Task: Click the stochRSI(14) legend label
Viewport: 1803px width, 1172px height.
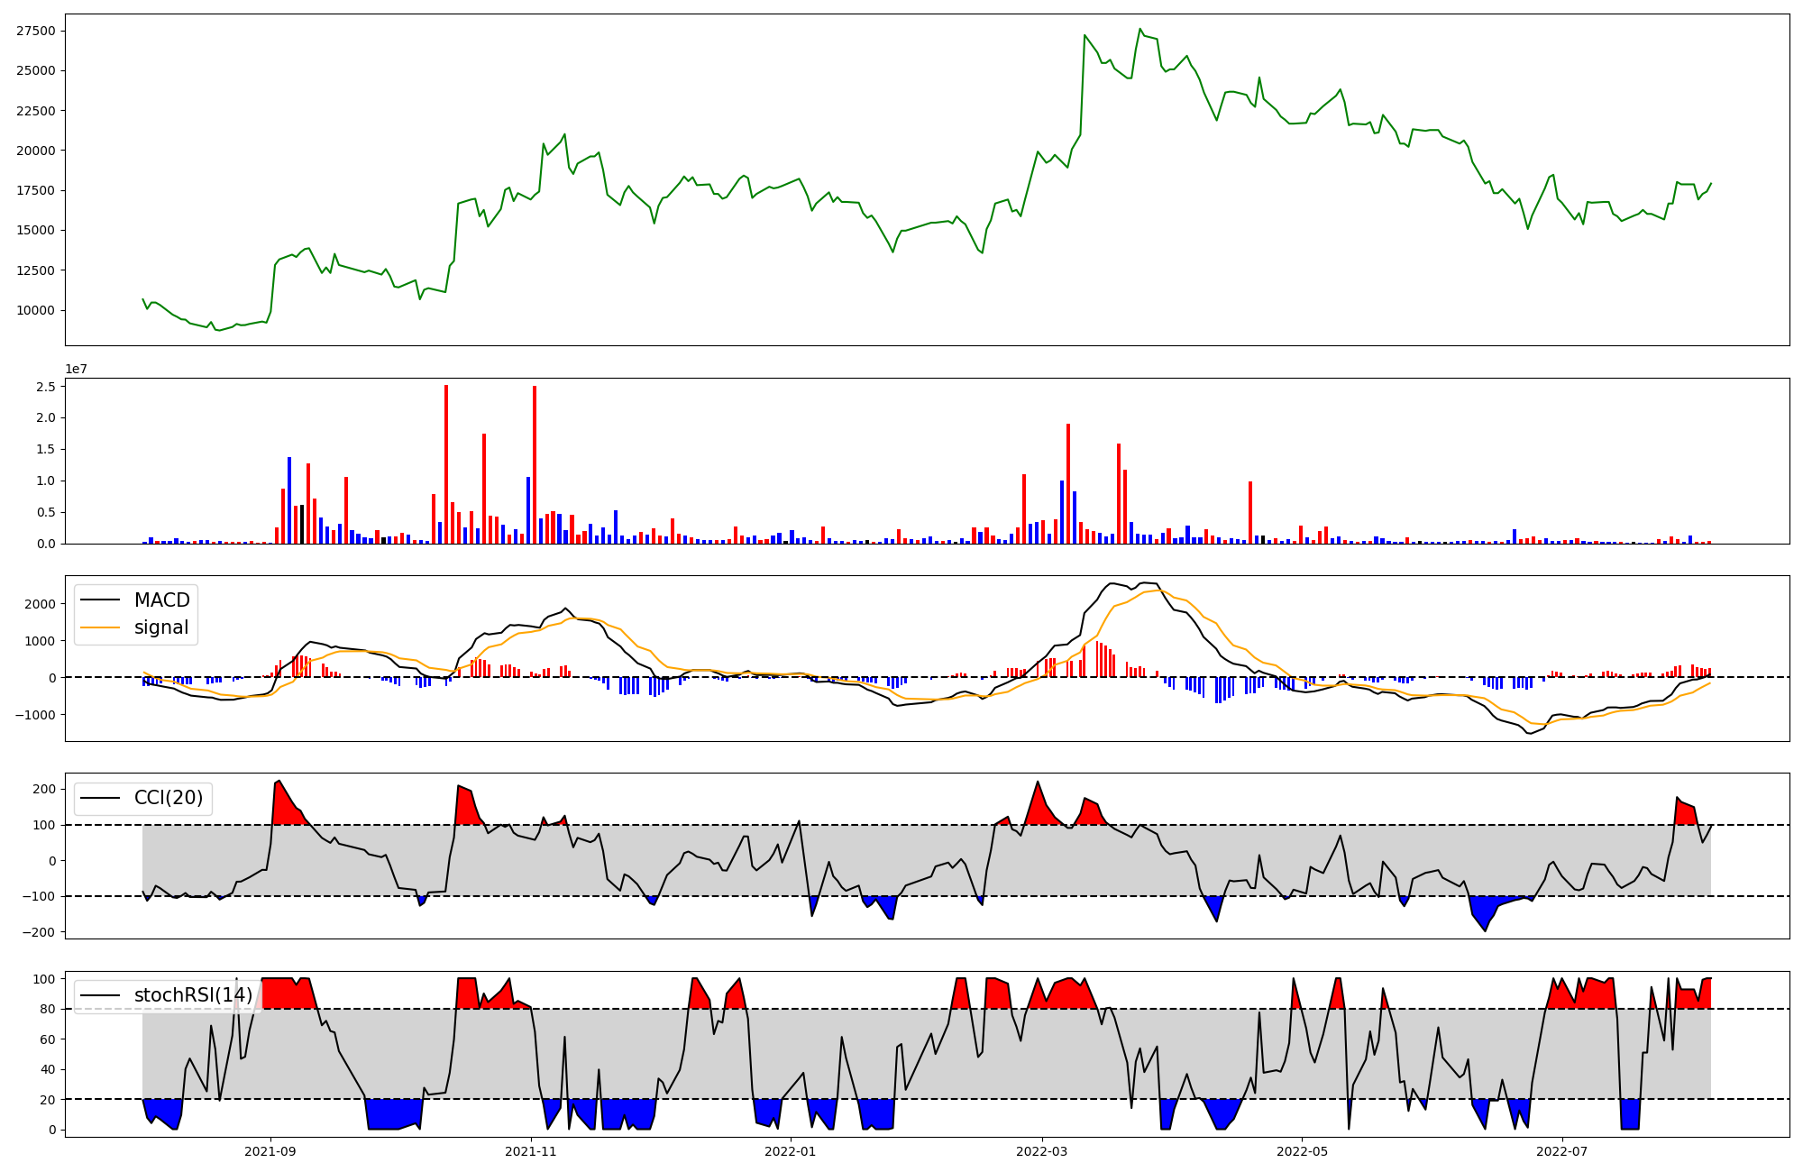Action: tap(193, 995)
